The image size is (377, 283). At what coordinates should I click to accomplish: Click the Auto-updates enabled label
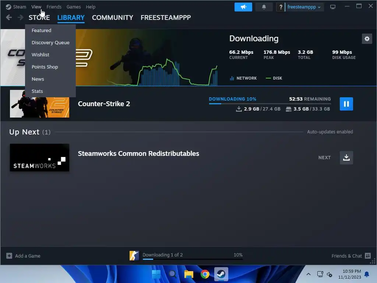[330, 132]
